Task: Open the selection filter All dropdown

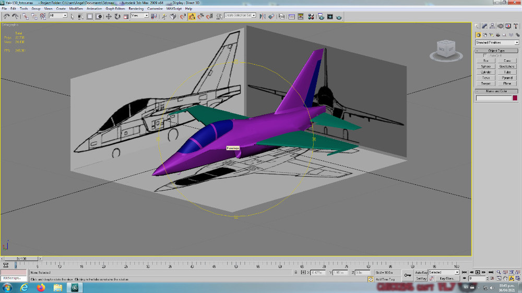Action: 58,16
